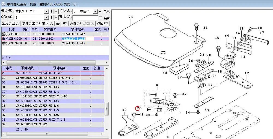This screenshot has width=273, height=139.
Task: Click 还原(G) restore button
Action: [x=75, y=23]
